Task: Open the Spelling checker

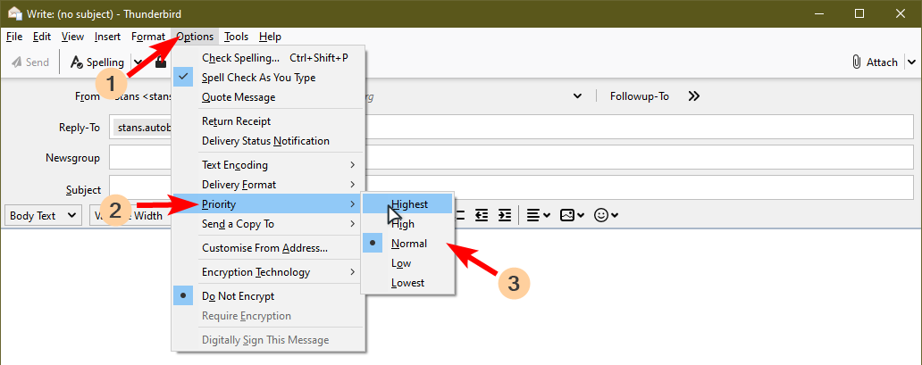Action: coord(97,62)
